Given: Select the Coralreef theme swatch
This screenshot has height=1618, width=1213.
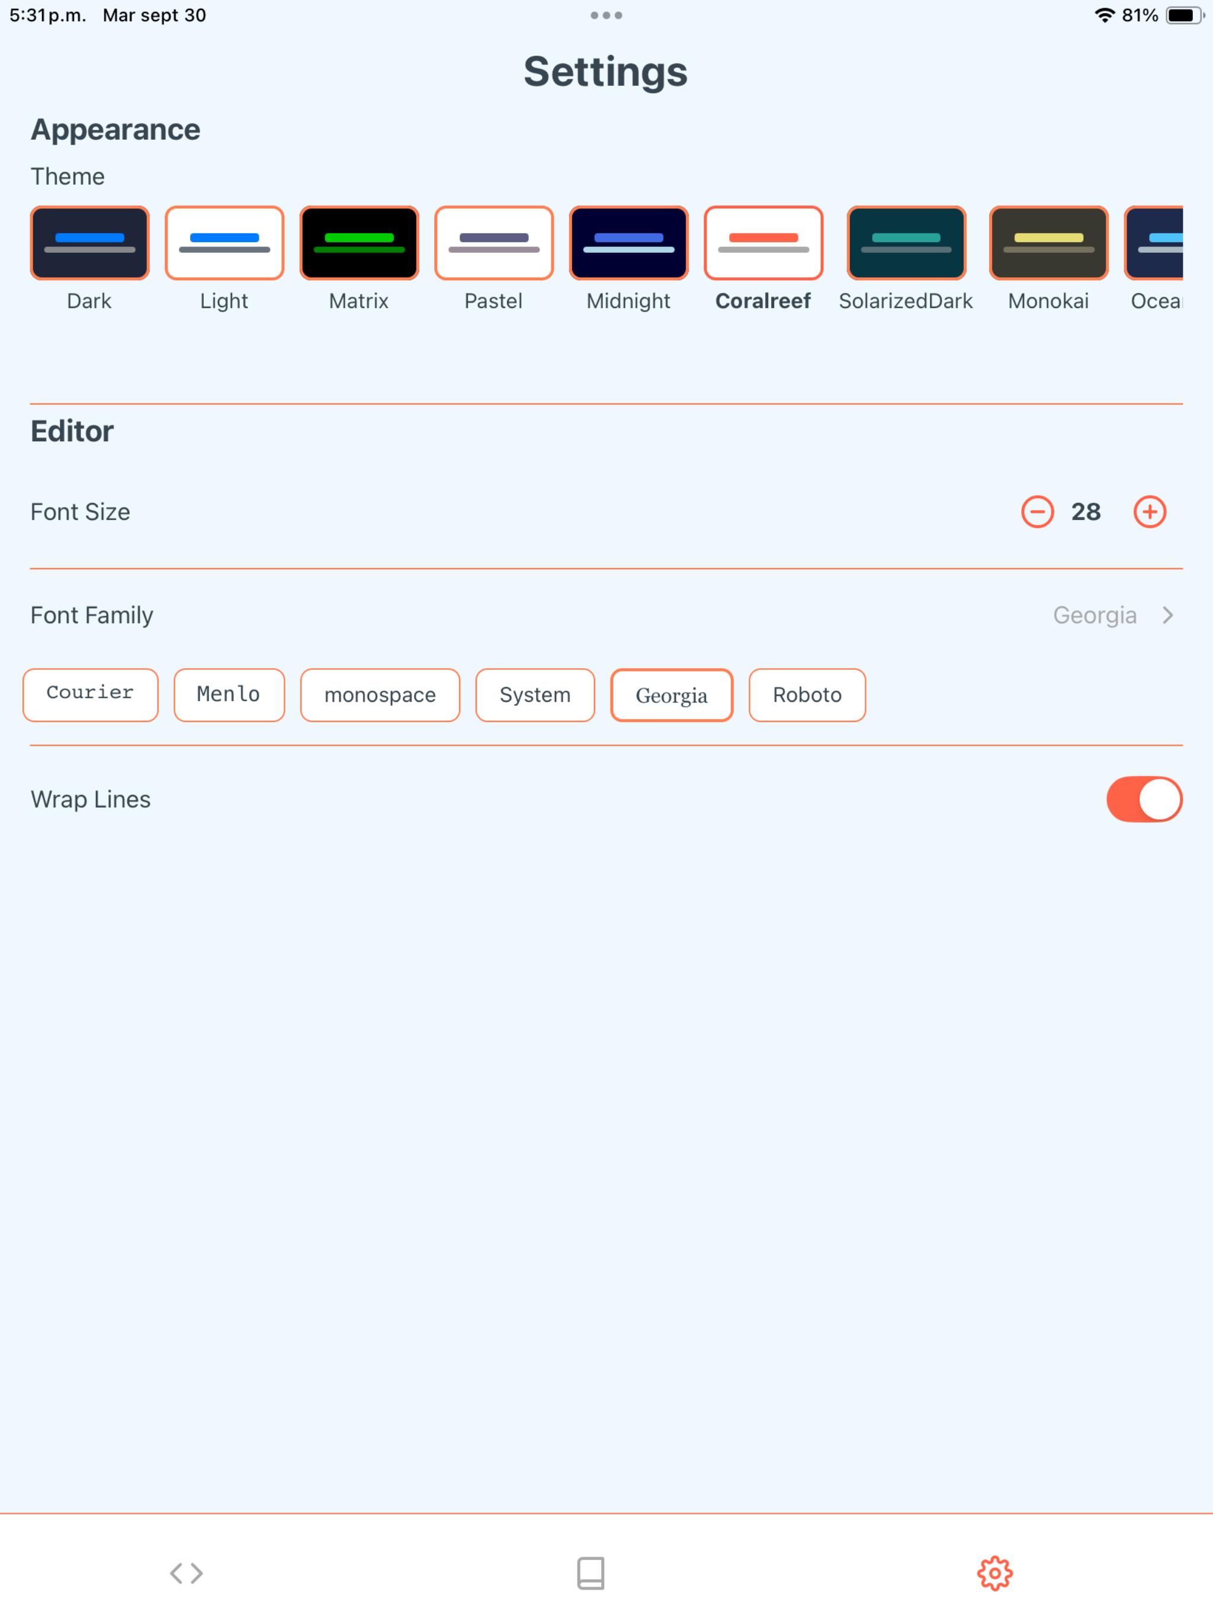Looking at the screenshot, I should [763, 243].
